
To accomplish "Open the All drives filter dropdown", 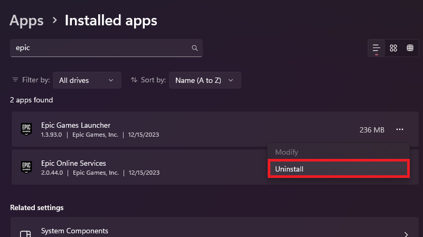I will [87, 80].
